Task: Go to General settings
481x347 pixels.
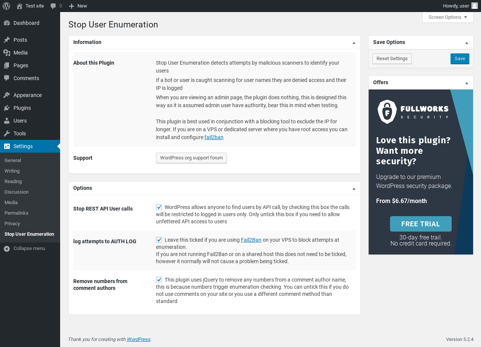Action: [x=13, y=160]
